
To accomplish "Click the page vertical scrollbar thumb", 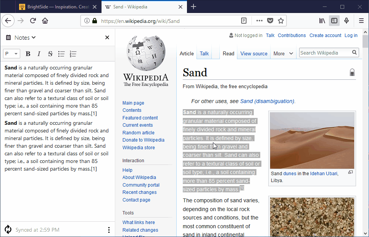I will [x=365, y=41].
